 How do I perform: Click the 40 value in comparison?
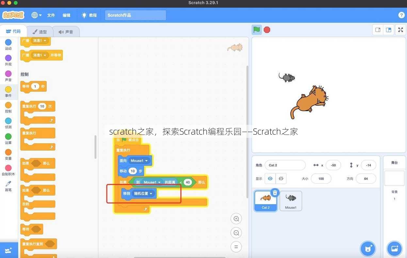tap(188, 182)
